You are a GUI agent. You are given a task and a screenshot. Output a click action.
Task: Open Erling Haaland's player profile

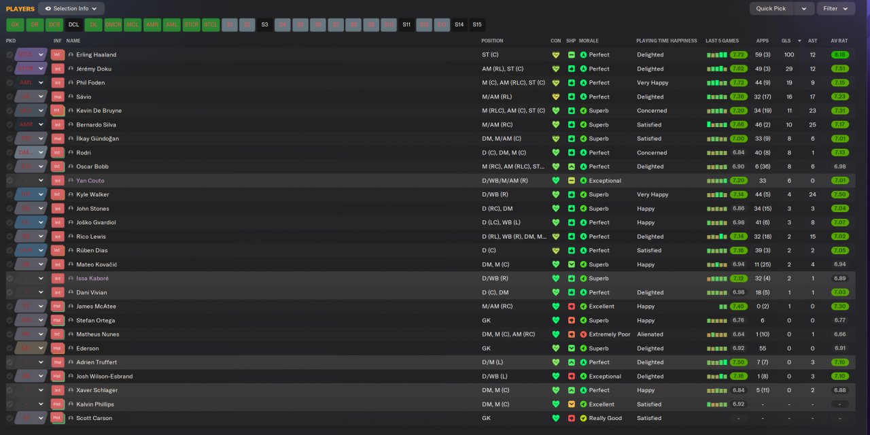96,54
